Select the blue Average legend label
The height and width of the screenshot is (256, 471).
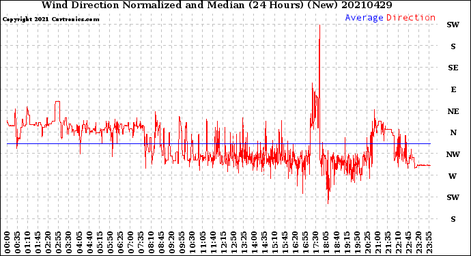click(x=364, y=18)
